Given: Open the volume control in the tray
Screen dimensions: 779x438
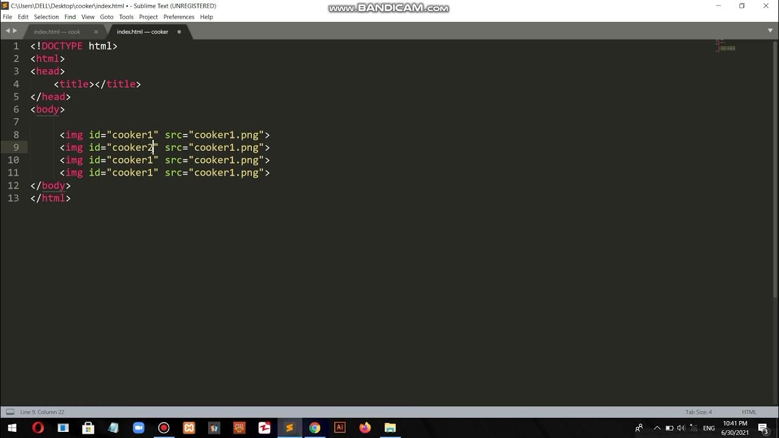Looking at the screenshot, I should 681,428.
